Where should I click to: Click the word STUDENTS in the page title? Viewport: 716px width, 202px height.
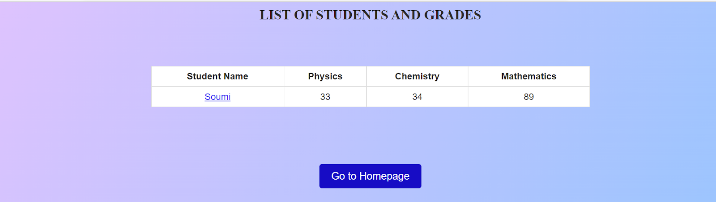[x=352, y=15]
